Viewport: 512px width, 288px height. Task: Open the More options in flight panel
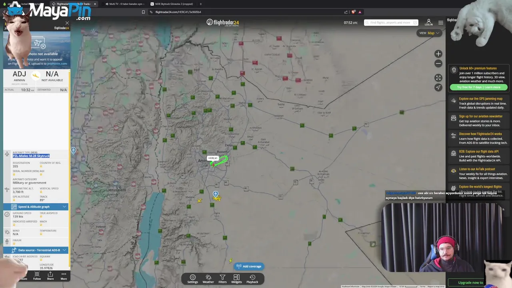[x=64, y=276]
